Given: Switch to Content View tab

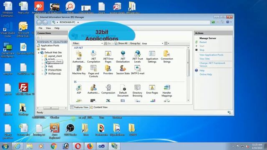Looking at the screenshot, I should click(x=99, y=107).
